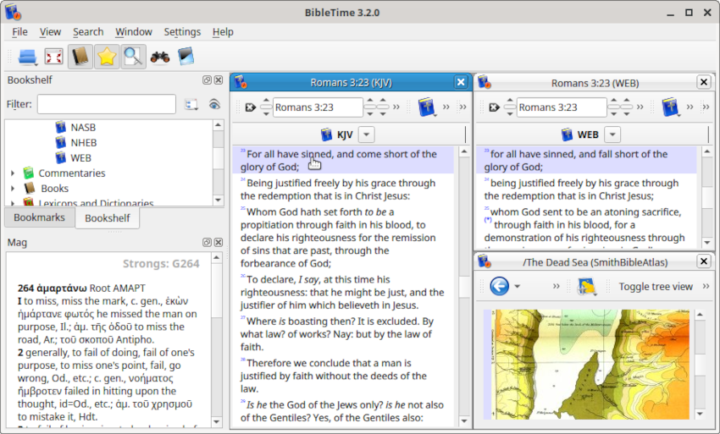Expand hidden toolbar items after Toggle tree view

pyautogui.click(x=706, y=286)
